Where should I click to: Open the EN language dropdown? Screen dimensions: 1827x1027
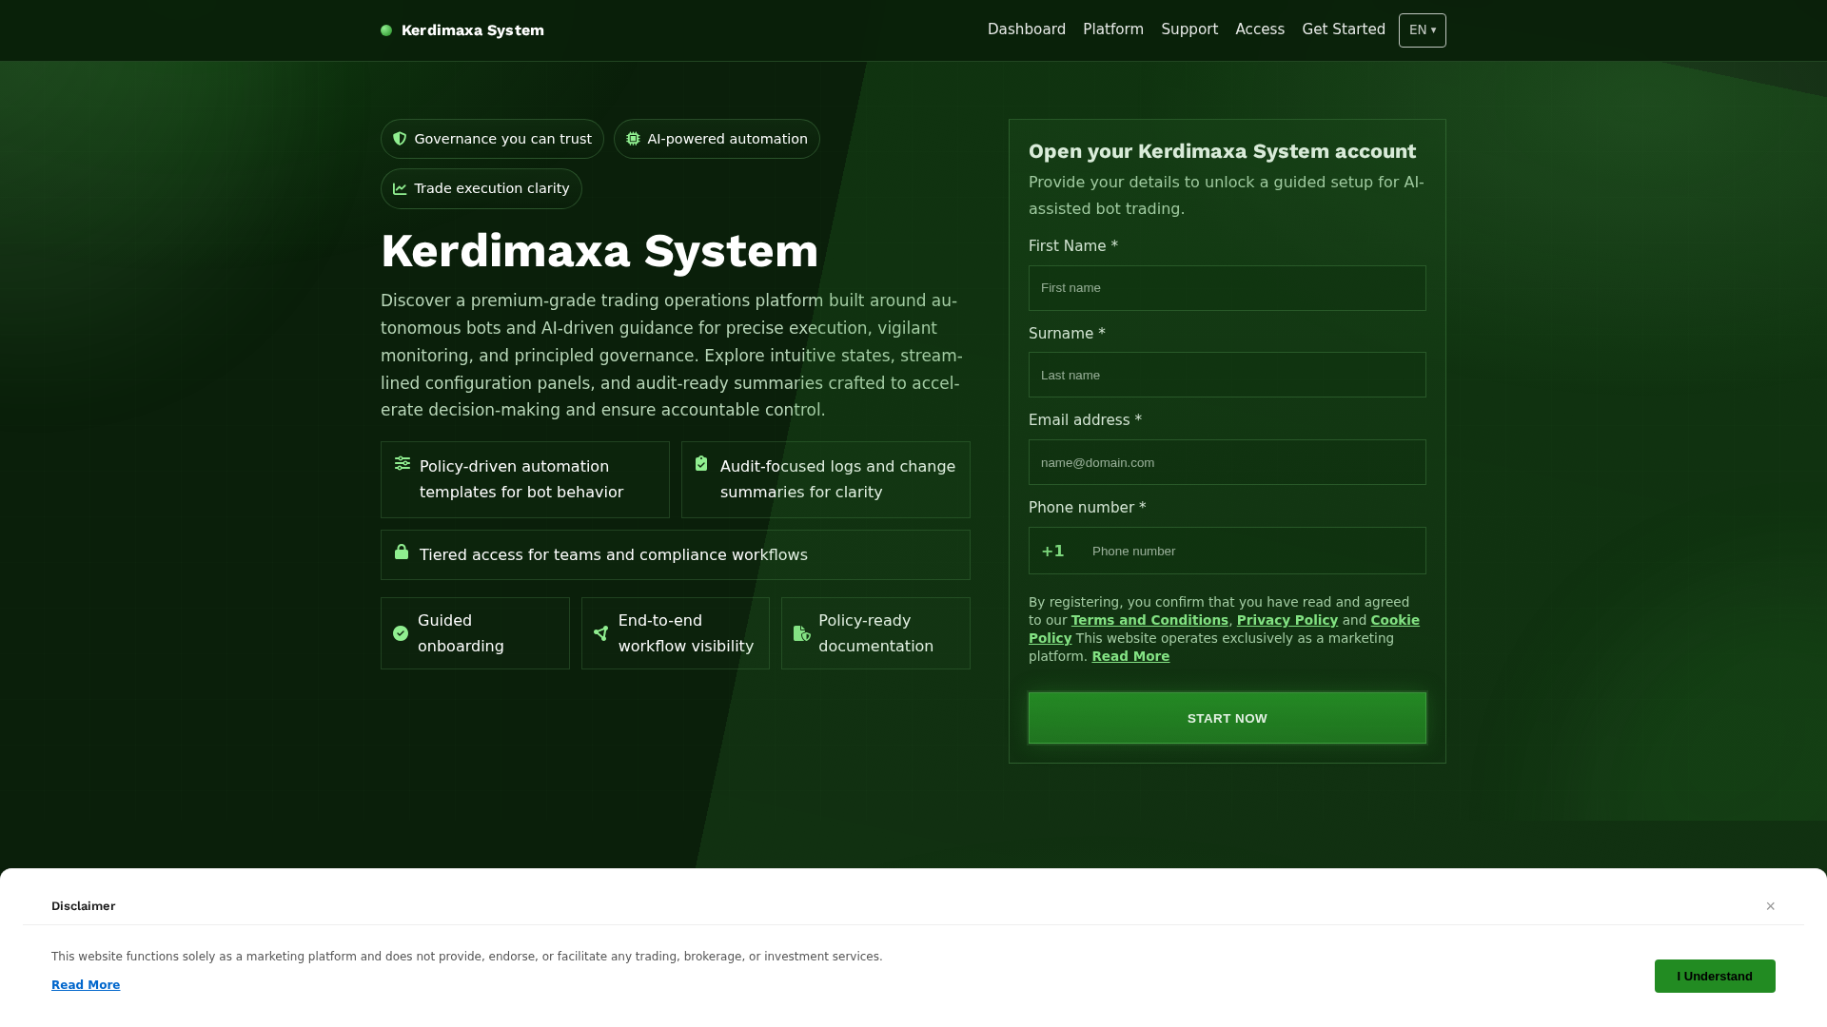(1423, 30)
